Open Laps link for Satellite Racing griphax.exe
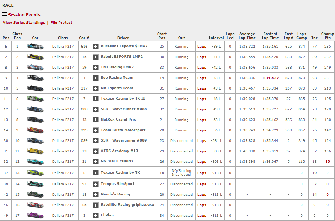 pos(202,205)
